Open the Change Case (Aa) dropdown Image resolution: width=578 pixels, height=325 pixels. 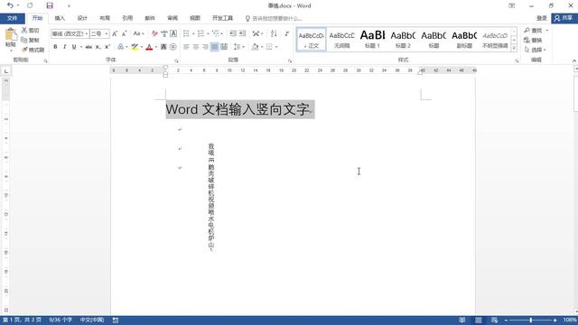click(x=138, y=33)
